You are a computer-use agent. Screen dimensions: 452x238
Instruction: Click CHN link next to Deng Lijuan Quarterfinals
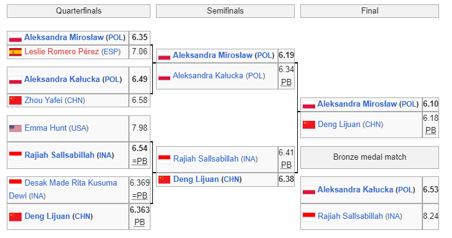(x=83, y=216)
